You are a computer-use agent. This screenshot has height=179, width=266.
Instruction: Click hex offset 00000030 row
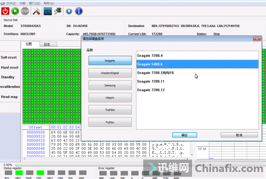point(36,145)
